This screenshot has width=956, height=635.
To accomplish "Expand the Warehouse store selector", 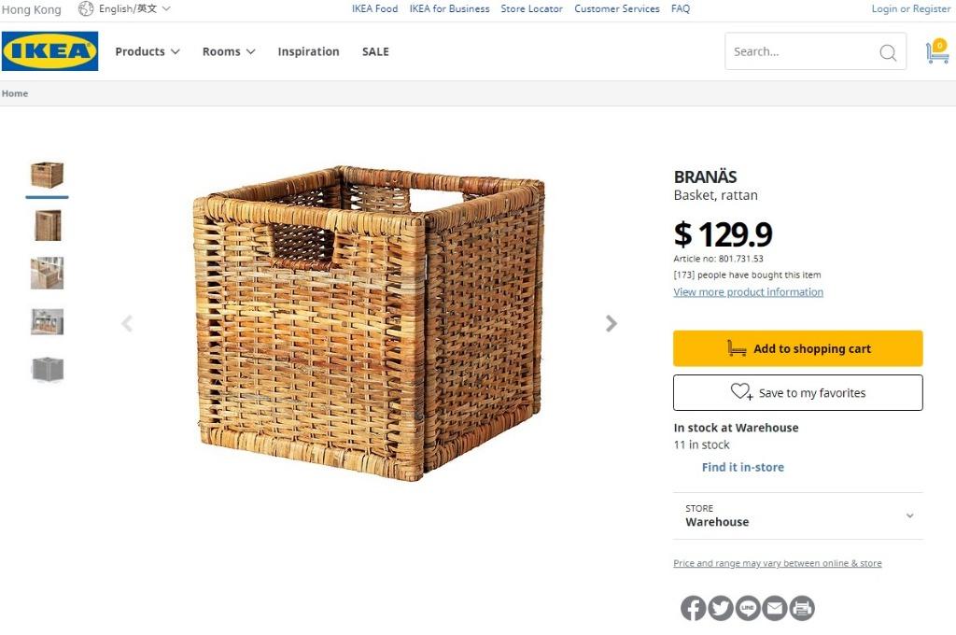I will 909,515.
